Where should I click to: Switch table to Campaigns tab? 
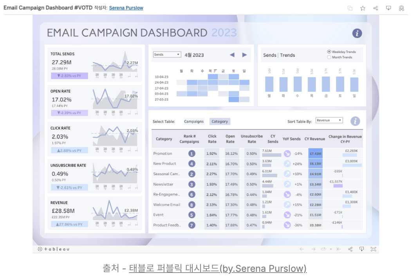[x=193, y=122]
